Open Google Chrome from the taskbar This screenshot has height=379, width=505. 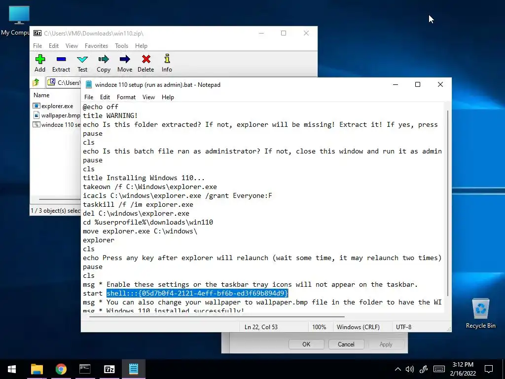[61, 369]
